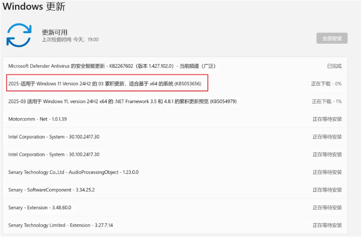Screen dimensions: 361x237
Task: Select the Senary Technology AudioProcessingObject 1.23.0.0 row
Action: [x=175, y=172]
